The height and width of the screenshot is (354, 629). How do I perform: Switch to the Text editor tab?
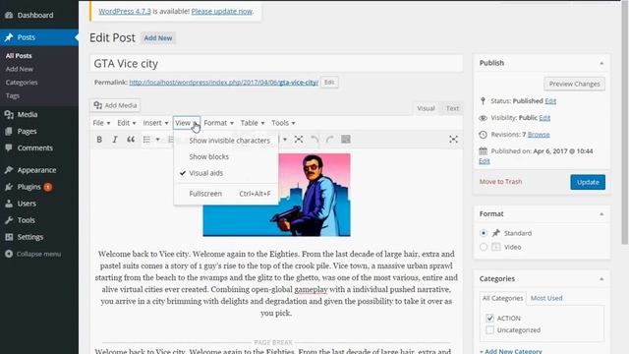coord(452,108)
